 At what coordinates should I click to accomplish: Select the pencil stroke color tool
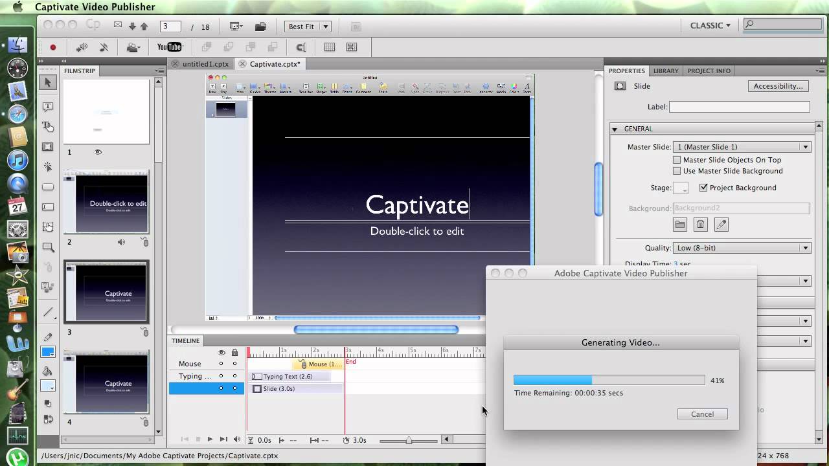(48, 337)
